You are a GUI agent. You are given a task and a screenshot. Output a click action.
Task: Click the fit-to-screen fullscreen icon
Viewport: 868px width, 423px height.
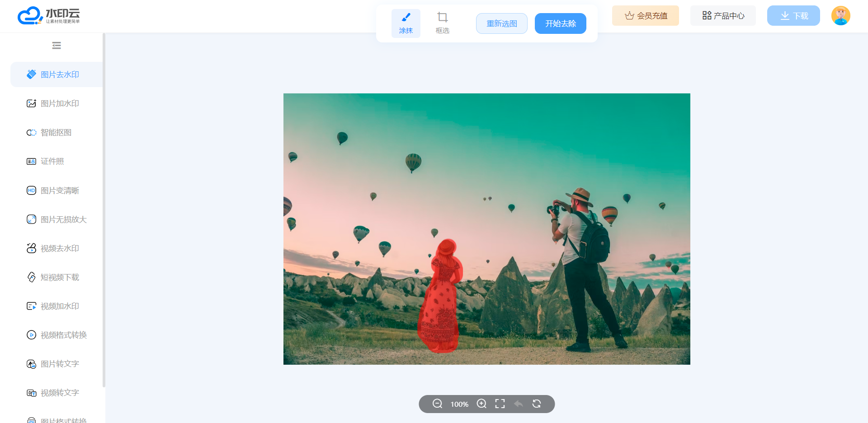500,404
